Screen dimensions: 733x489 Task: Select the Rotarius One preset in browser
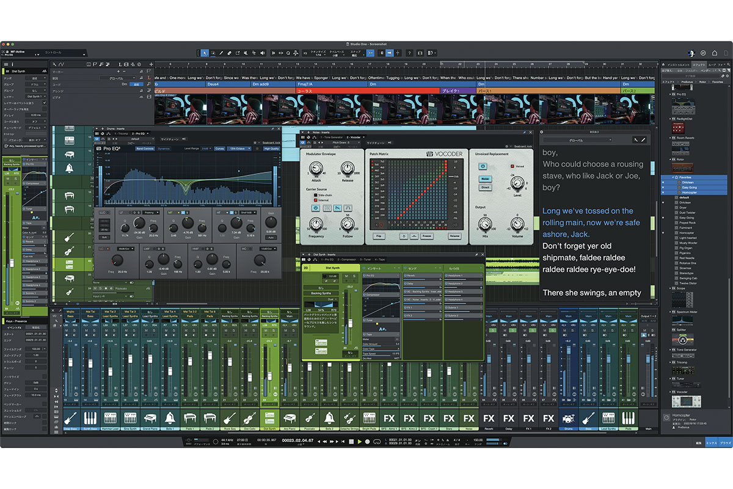(688, 263)
